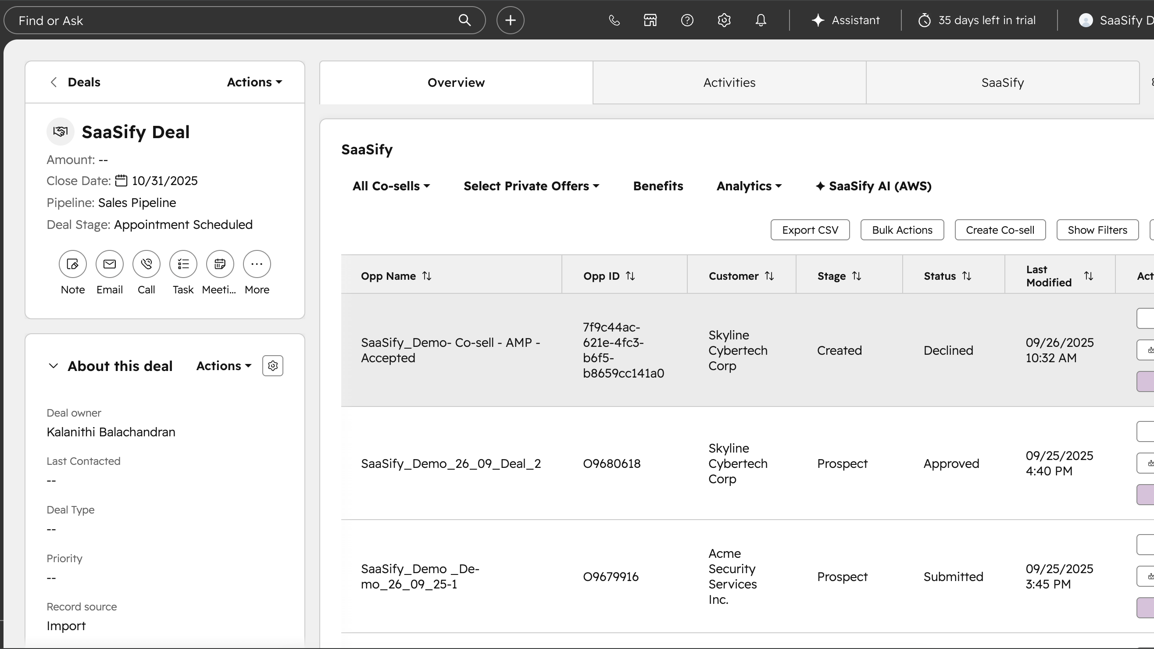
Task: Open the Benefits menu item
Action: [x=657, y=186]
